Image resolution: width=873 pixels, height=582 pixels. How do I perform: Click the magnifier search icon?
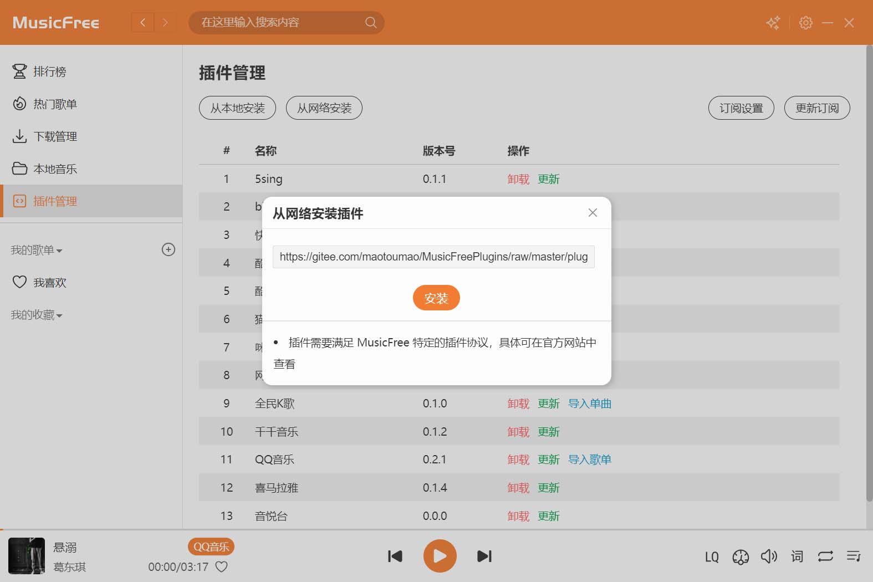pos(371,22)
